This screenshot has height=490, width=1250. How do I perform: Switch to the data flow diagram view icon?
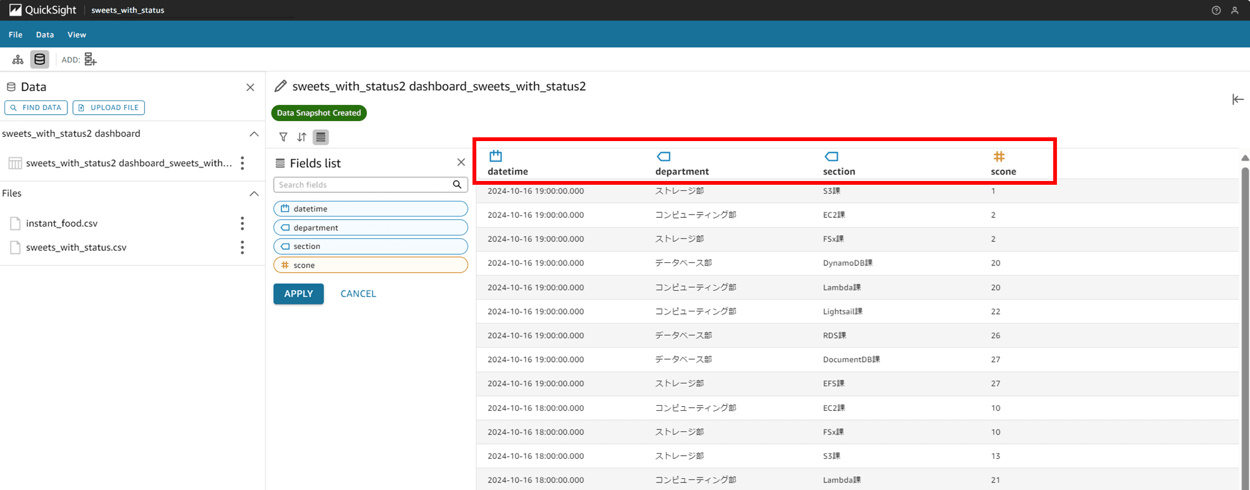(18, 59)
